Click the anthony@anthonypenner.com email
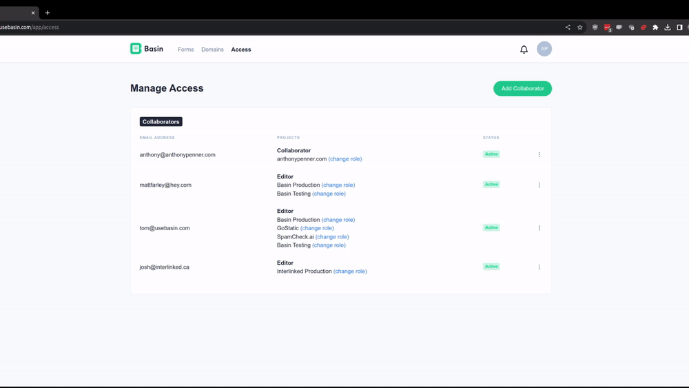 tap(178, 154)
